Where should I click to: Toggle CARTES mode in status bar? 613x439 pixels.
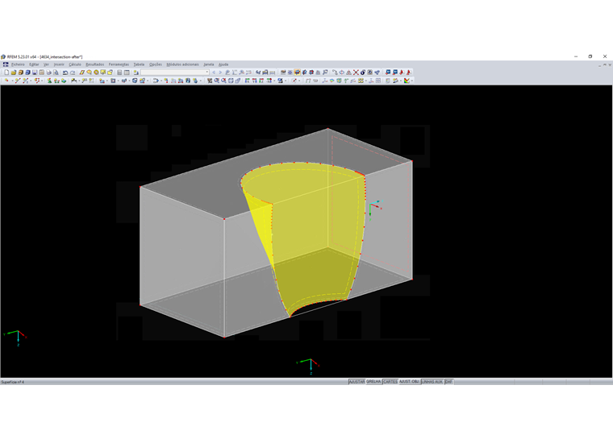[390, 382]
